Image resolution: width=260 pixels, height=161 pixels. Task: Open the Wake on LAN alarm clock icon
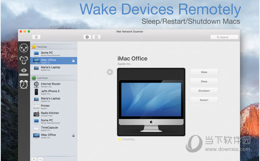coord(24,84)
